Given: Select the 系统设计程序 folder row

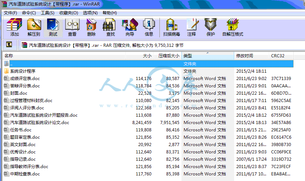Looking at the screenshot, I should (x=149, y=71).
